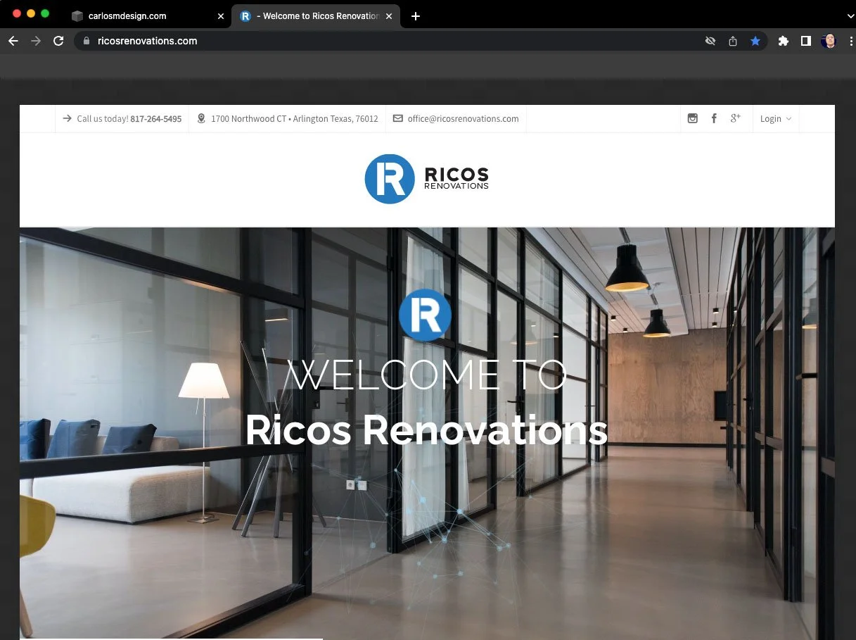Call the 817-264-5495 phone link
This screenshot has height=640, width=856.
click(x=155, y=118)
